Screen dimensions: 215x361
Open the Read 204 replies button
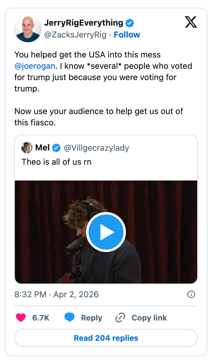tap(106, 338)
